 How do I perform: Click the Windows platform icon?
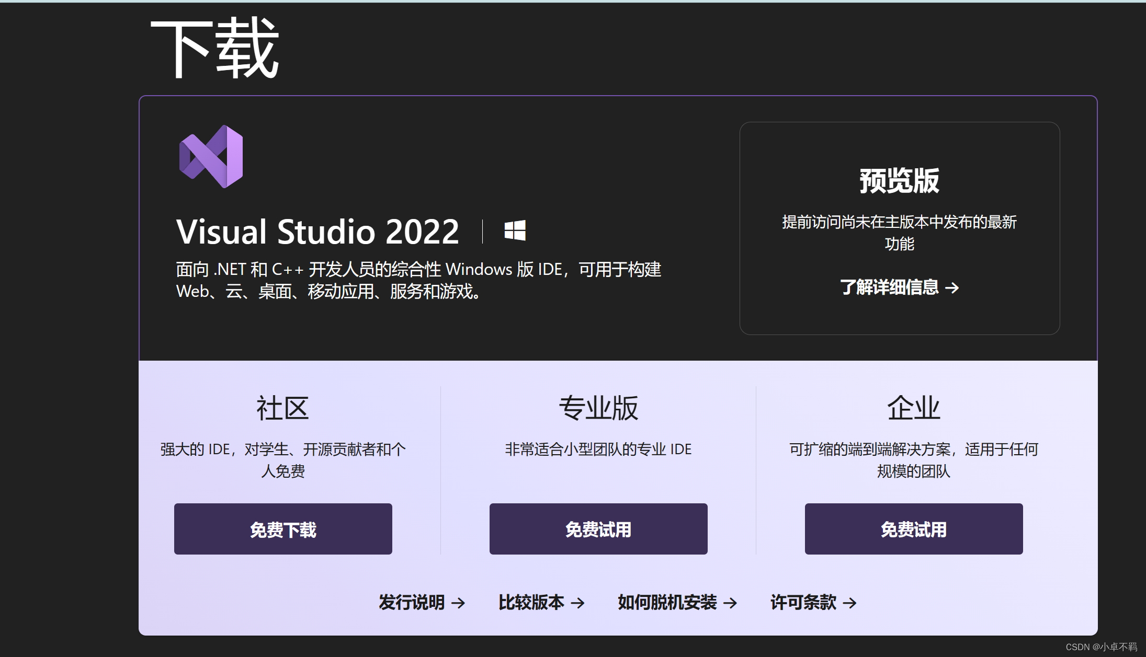516,230
